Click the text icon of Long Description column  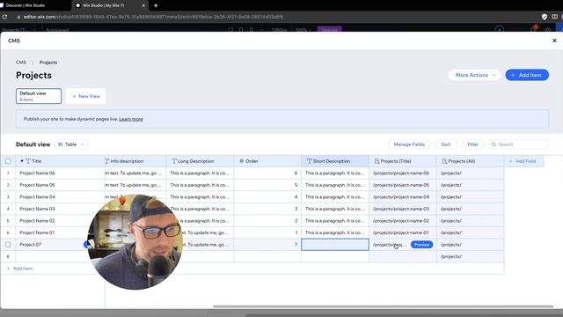click(174, 161)
